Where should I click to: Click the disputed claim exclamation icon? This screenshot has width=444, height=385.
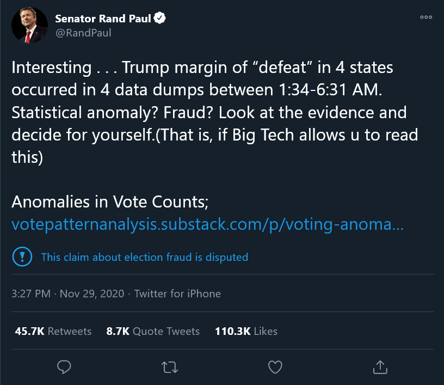click(x=22, y=256)
